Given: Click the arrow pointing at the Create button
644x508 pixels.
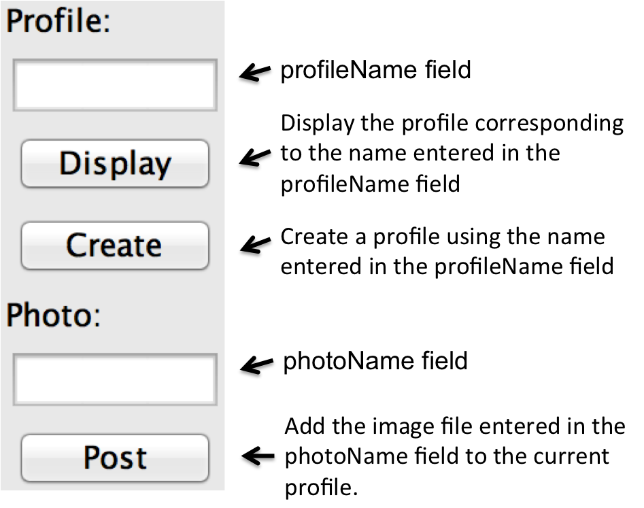Looking at the screenshot, I should coord(255,245).
